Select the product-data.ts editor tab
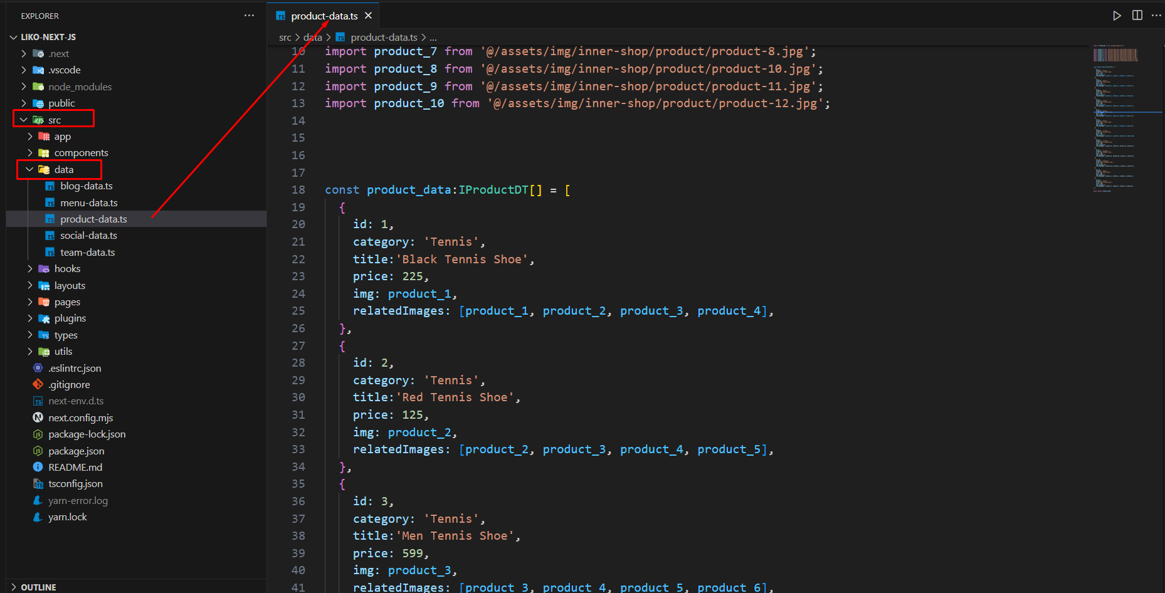This screenshot has height=593, width=1165. coord(324,16)
